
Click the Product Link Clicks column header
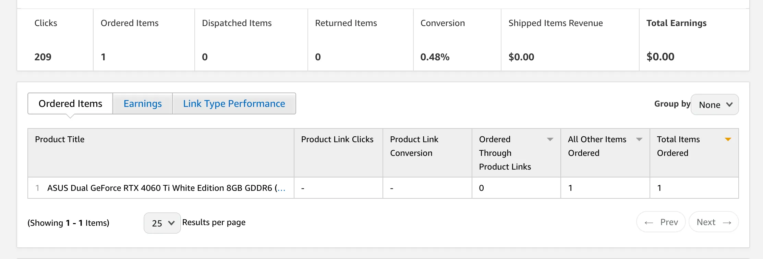click(337, 139)
